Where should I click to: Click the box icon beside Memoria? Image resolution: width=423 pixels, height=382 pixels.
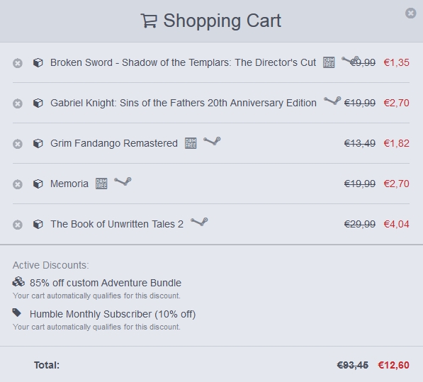(x=38, y=184)
